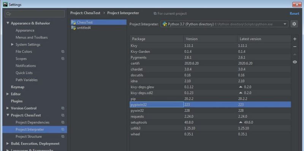
Task: Select the requests package row
Action: pos(211,116)
